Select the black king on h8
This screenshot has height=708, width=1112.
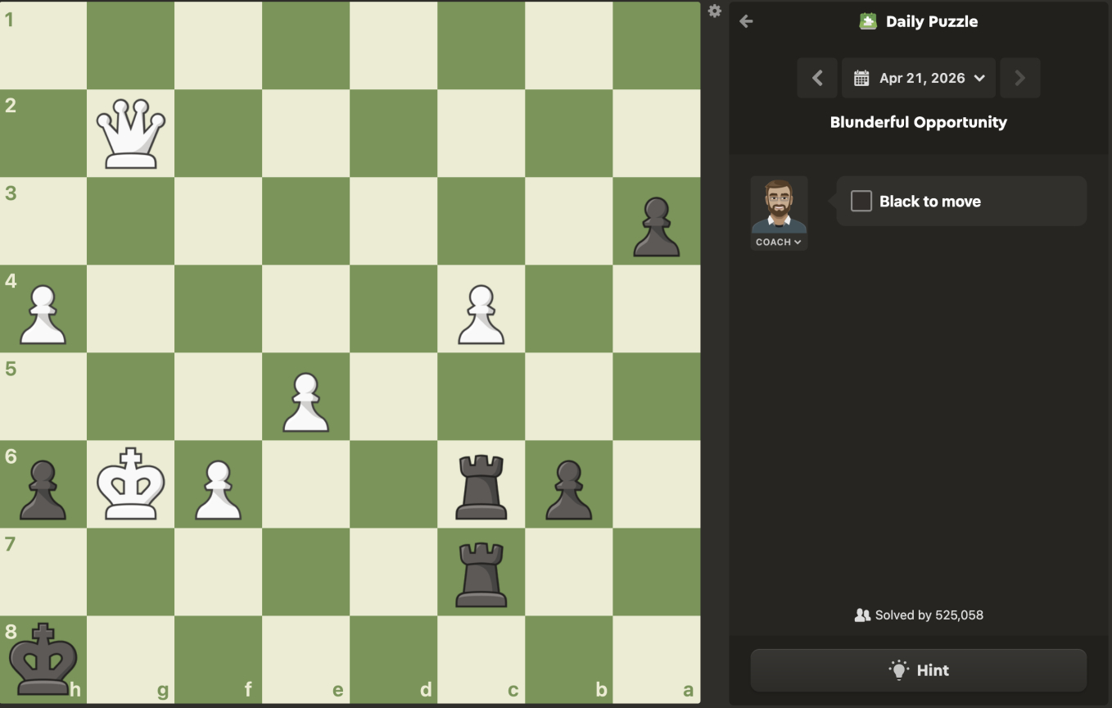tap(43, 660)
